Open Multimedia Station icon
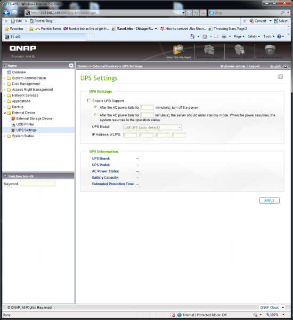Screen dimensions: 293x320 pyautogui.click(x=209, y=52)
